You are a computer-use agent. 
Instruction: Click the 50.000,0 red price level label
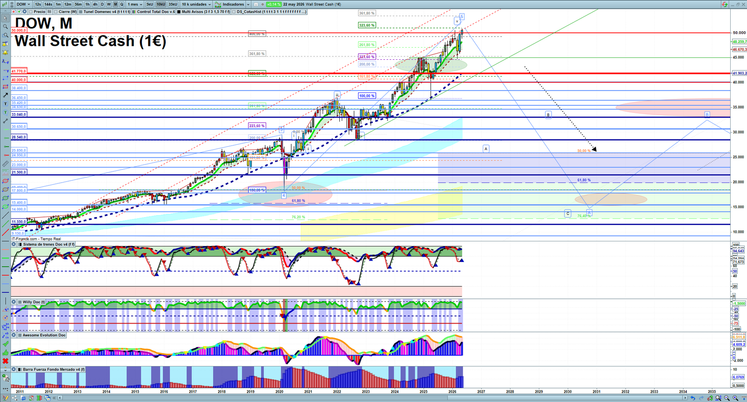(19, 30)
